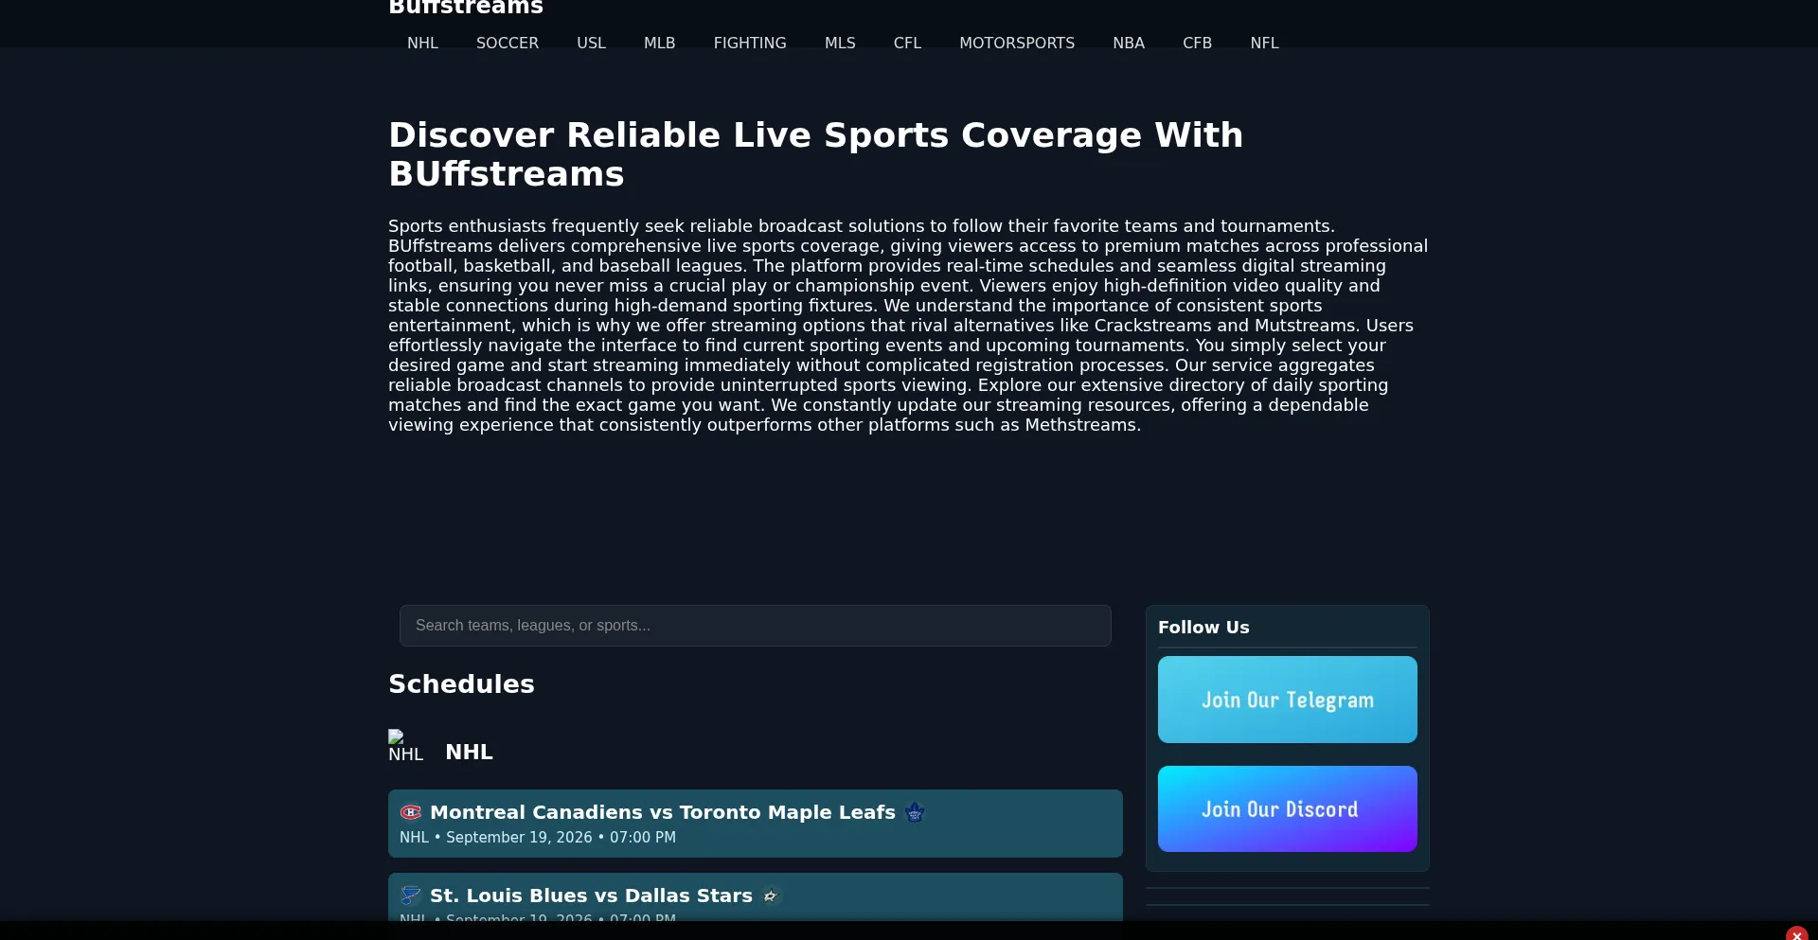Go to NBA streams
The height and width of the screenshot is (940, 1818).
[1129, 44]
